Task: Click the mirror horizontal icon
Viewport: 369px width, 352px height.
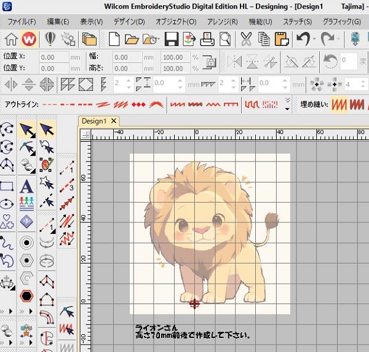Action: (235, 62)
